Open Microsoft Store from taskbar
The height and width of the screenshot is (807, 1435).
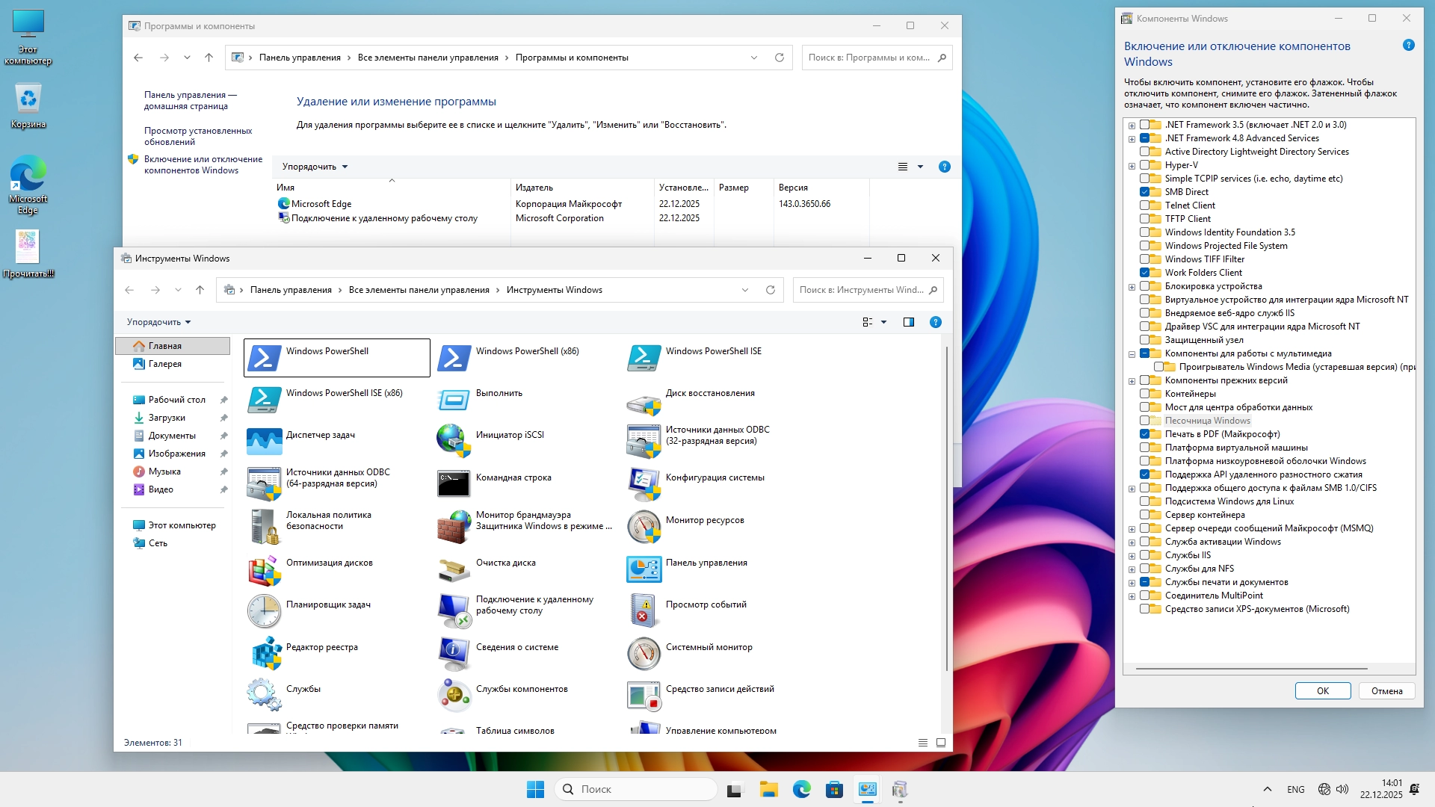point(834,789)
